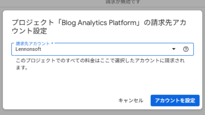Click empty field area between Lennonsoft and arrow
The height and width of the screenshot is (115, 205).
(x=106, y=49)
